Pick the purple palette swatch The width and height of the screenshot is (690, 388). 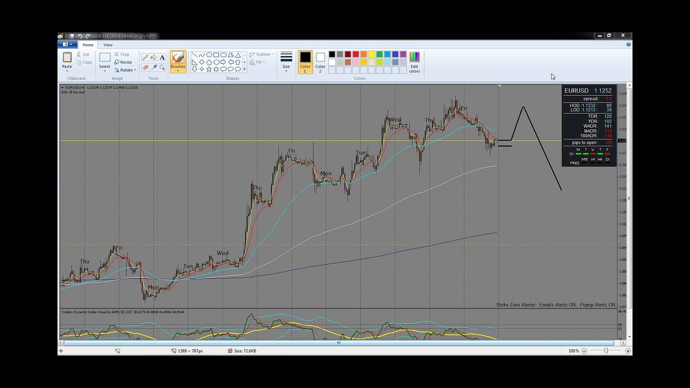click(x=403, y=54)
